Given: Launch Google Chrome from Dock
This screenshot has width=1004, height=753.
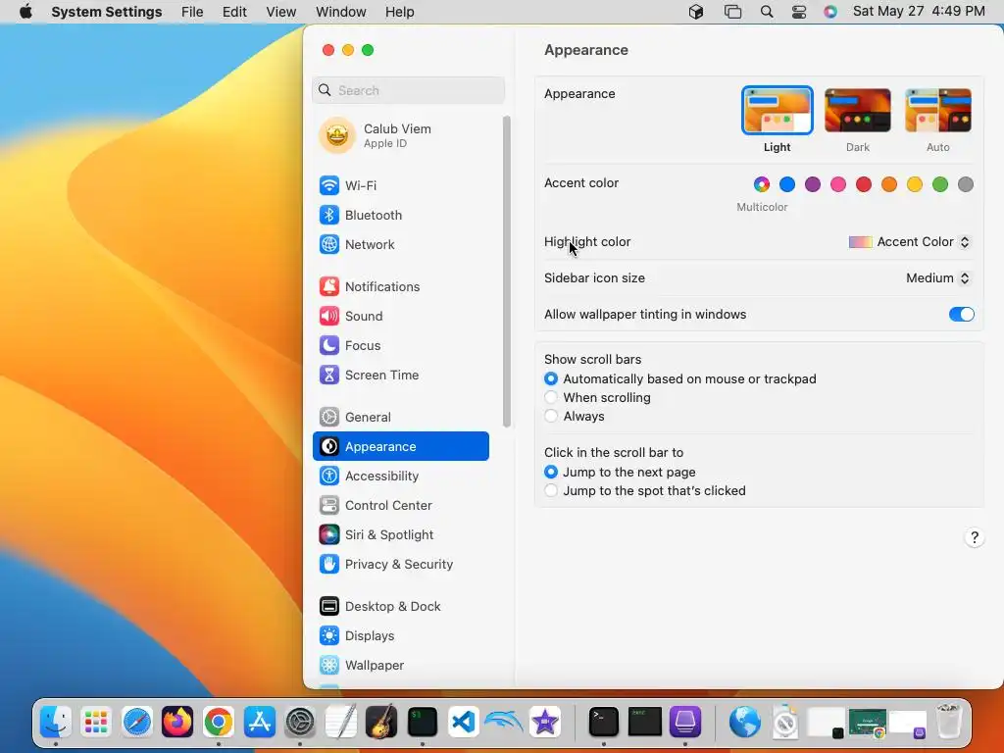Looking at the screenshot, I should point(219,723).
